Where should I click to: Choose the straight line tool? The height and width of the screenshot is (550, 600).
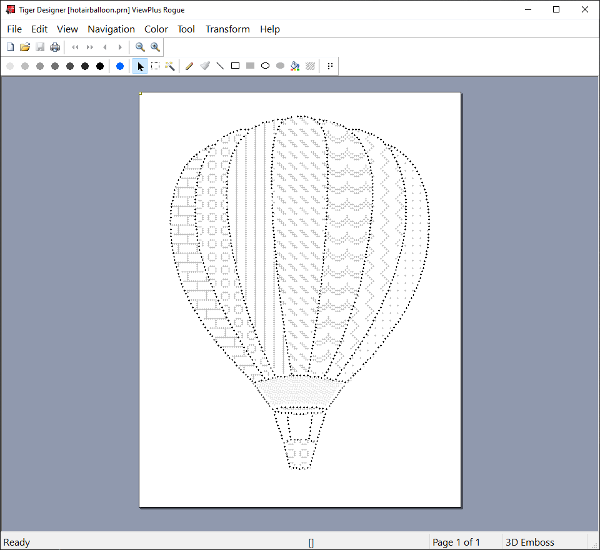[220, 66]
